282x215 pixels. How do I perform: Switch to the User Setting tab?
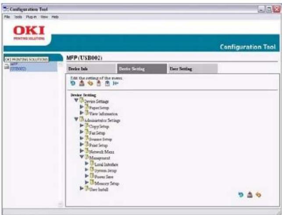pyautogui.click(x=193, y=69)
